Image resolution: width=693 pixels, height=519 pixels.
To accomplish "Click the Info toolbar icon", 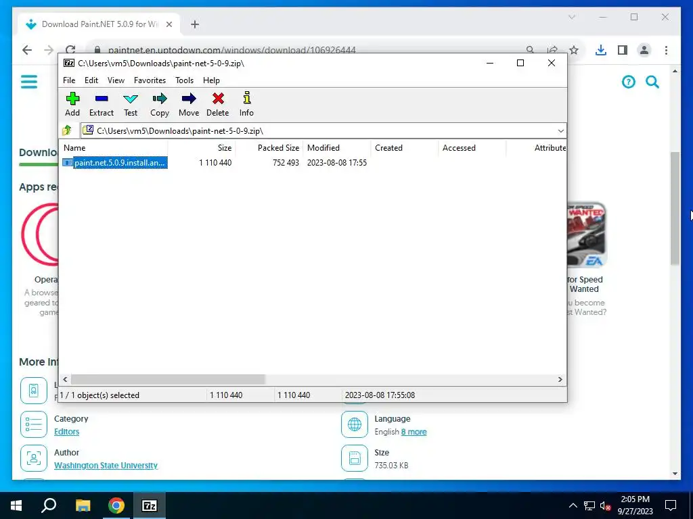I will (246, 104).
